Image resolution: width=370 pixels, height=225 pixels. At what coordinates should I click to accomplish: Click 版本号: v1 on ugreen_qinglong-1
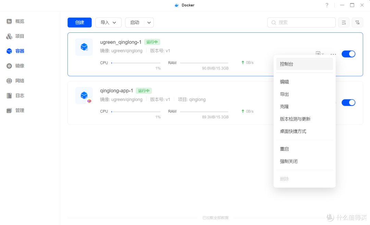click(x=160, y=51)
